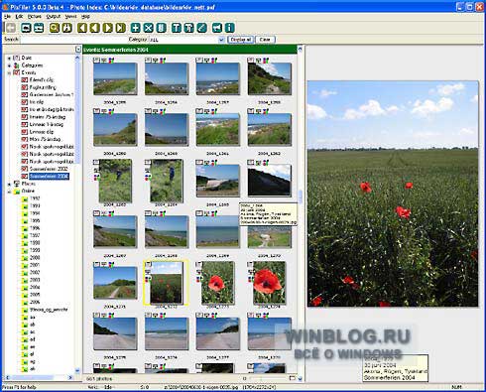Open the 1992 folder in tree

click(35, 198)
